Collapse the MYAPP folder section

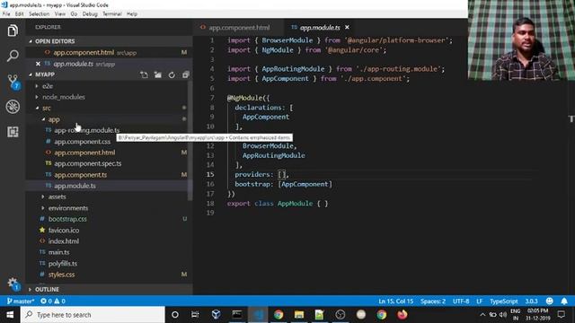[x=44, y=74]
